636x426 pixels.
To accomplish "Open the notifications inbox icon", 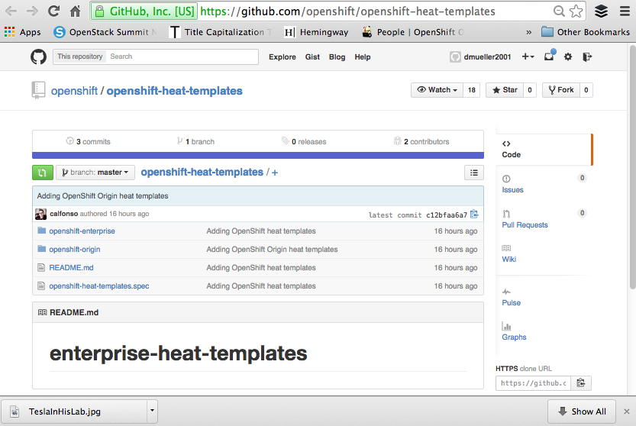I will [549, 56].
